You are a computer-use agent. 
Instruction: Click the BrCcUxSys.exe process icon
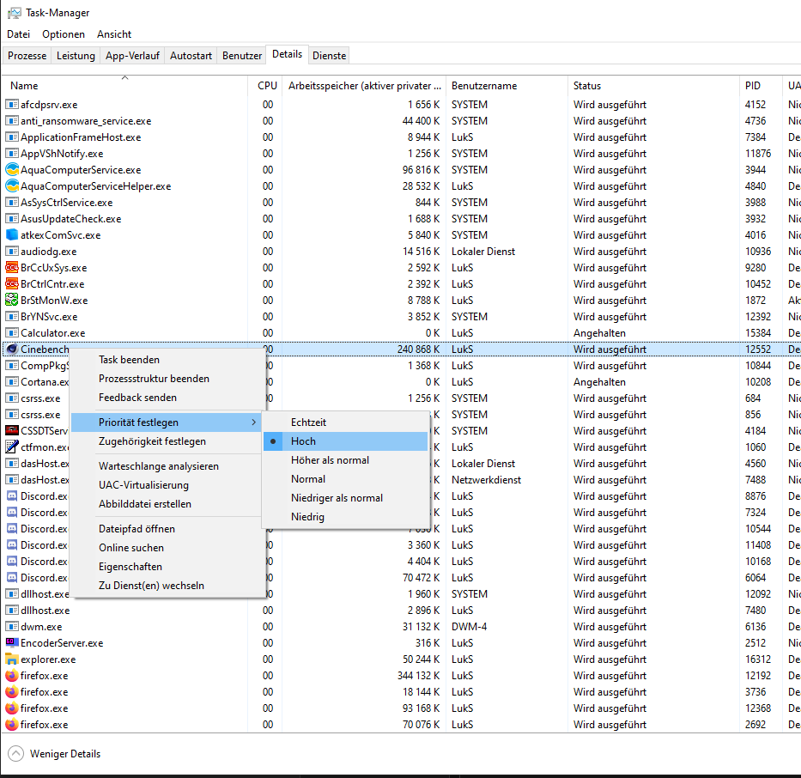(12, 268)
